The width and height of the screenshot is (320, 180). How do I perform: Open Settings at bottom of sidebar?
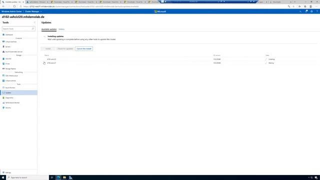pyautogui.click(x=8, y=172)
